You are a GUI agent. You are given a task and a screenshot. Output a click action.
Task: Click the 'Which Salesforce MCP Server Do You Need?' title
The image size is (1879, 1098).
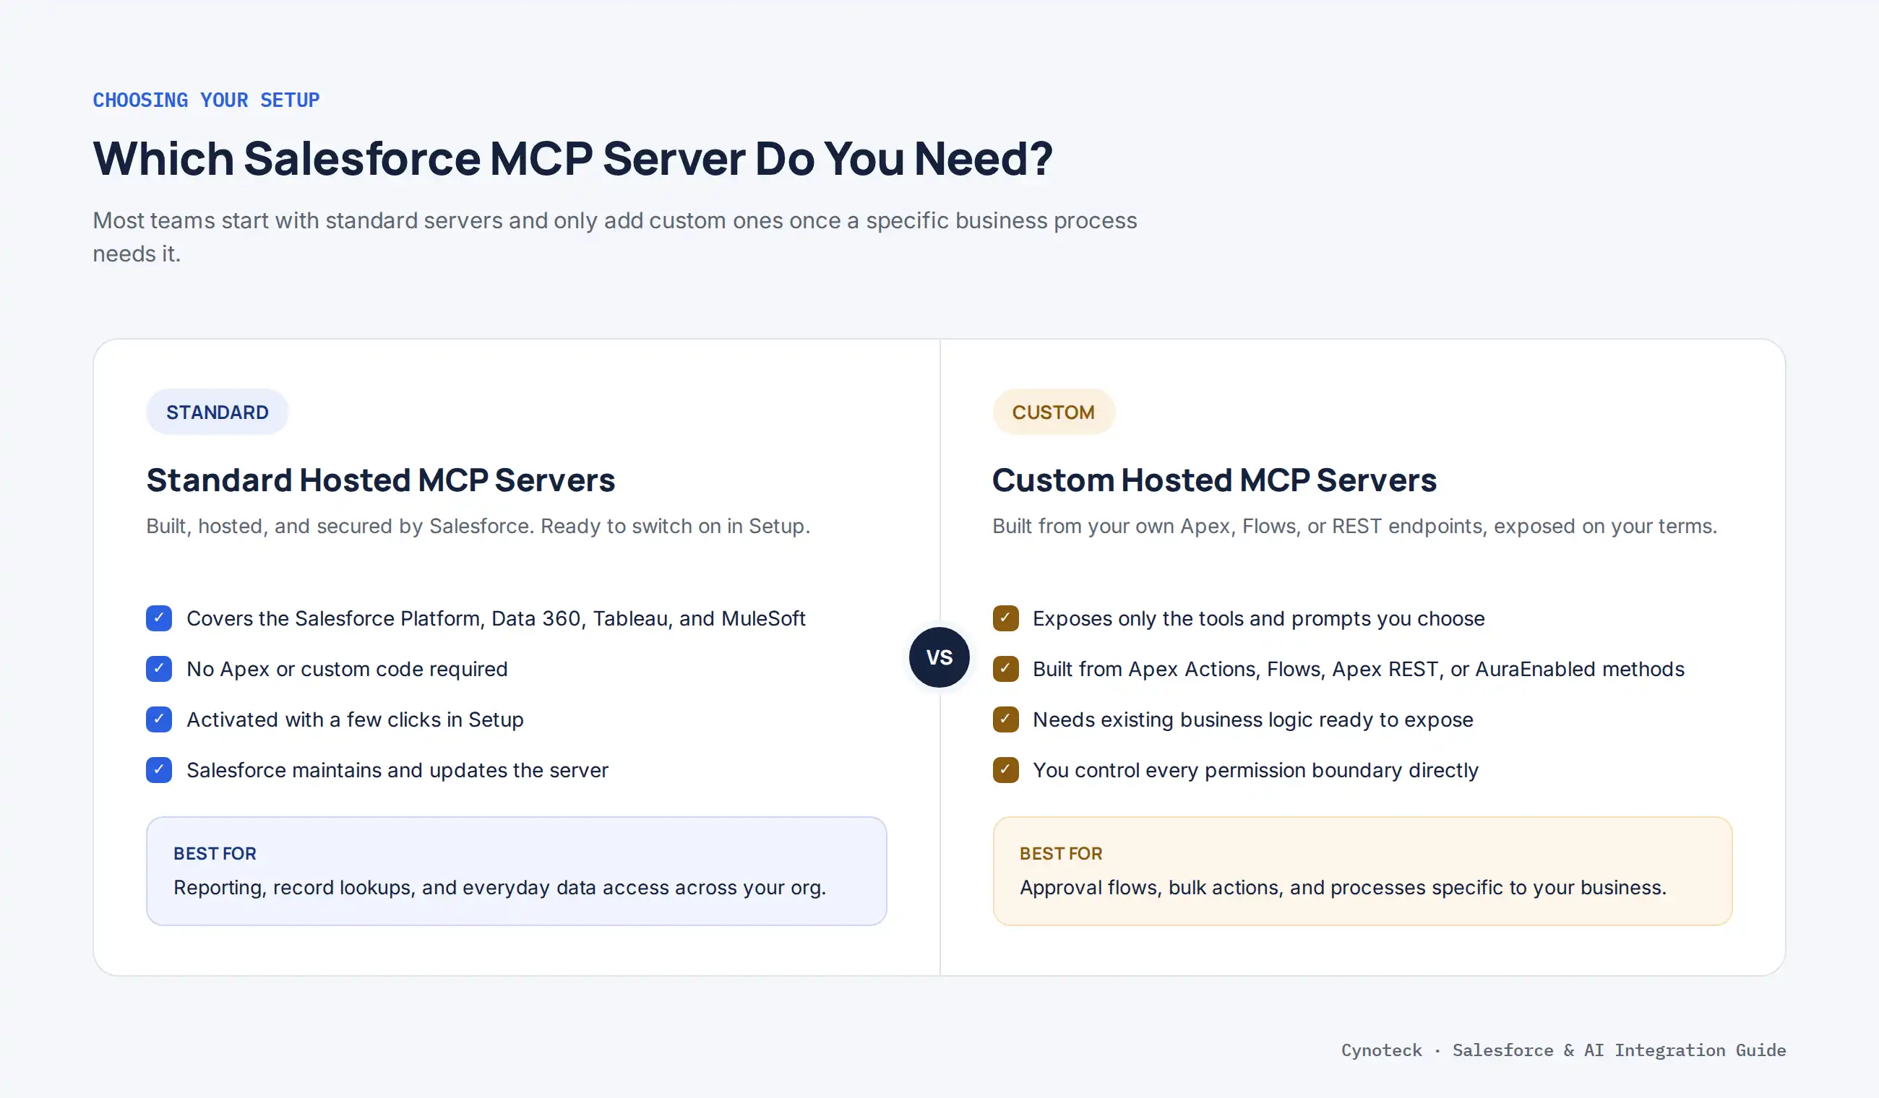572,158
